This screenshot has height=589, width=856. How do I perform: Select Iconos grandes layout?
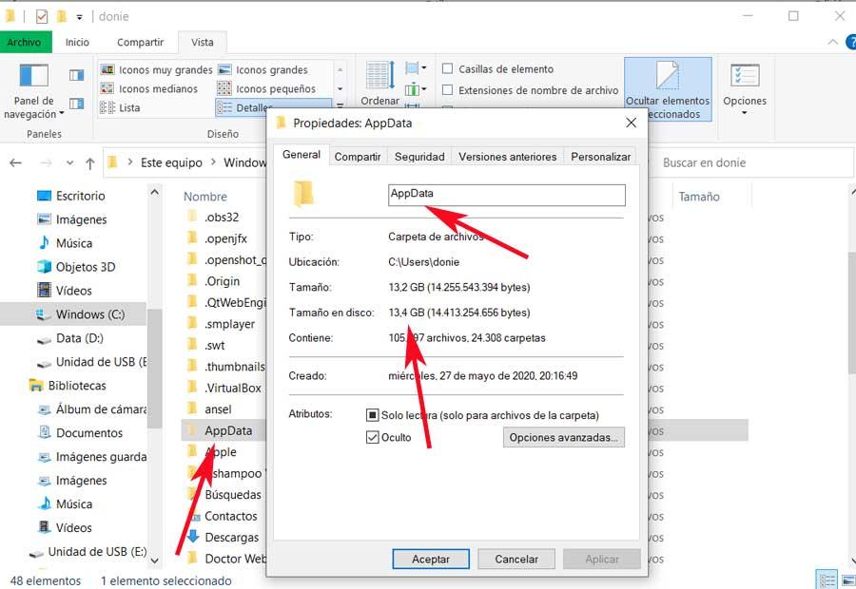click(263, 69)
